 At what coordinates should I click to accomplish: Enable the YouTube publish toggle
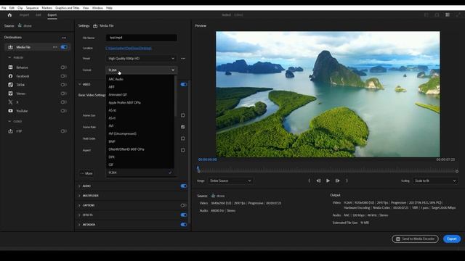tap(63, 111)
